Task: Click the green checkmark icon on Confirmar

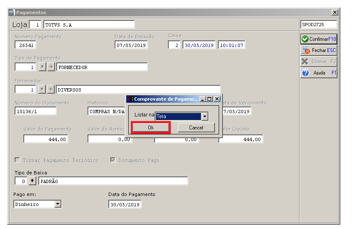Action: click(x=305, y=39)
